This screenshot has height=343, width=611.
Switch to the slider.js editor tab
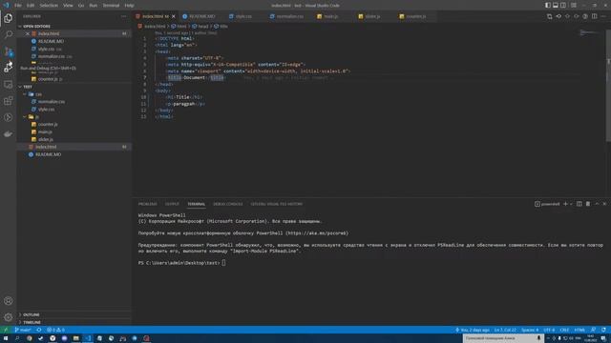click(372, 16)
